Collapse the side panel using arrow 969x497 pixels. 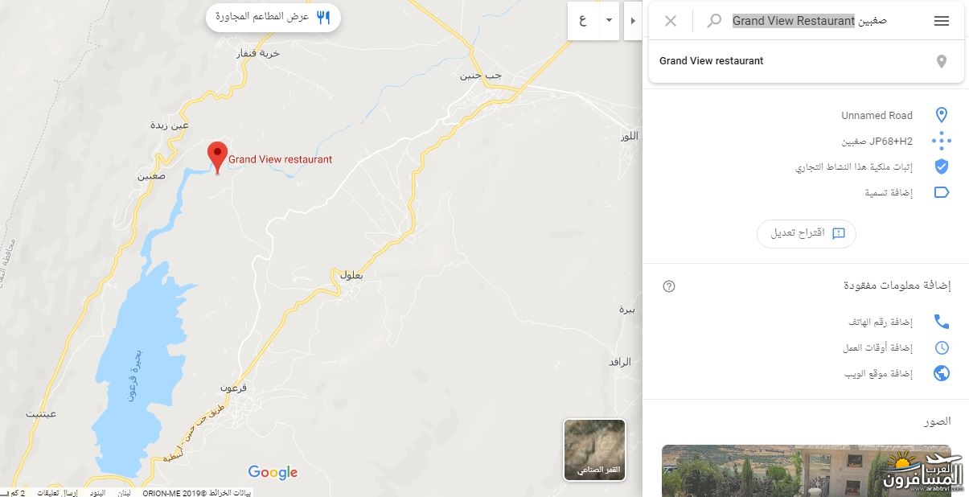(x=633, y=20)
